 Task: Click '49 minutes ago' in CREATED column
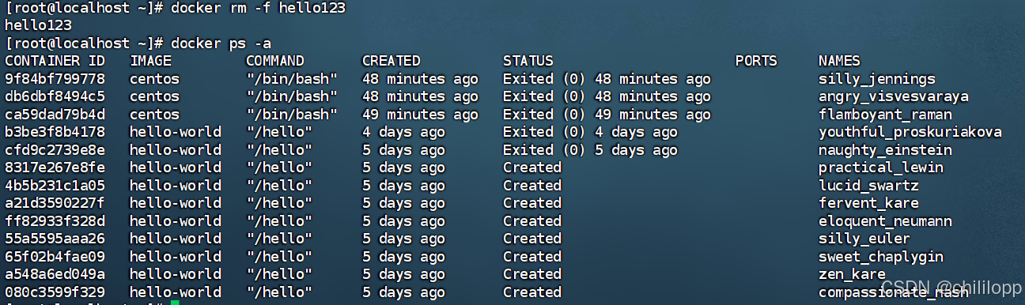pyautogui.click(x=420, y=115)
